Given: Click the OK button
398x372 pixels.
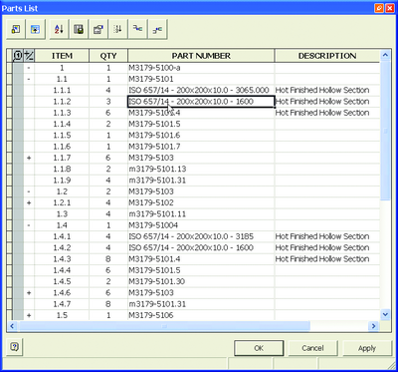Looking at the screenshot, I should point(259,348).
